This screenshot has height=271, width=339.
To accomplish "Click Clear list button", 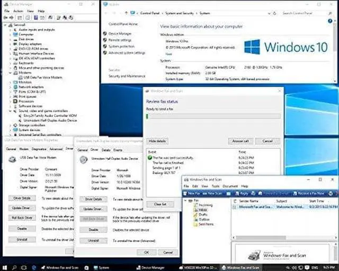I will 160,204.
